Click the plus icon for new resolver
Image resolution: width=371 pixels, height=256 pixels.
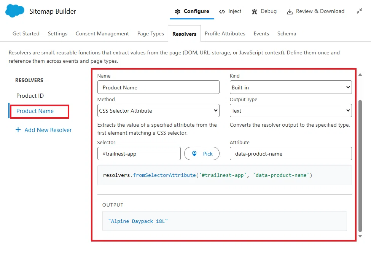pos(18,130)
